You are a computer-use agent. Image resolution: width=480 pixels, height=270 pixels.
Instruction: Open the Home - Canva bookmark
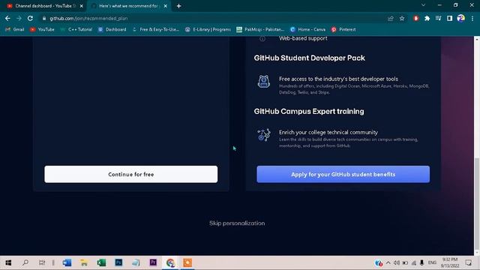click(307, 29)
